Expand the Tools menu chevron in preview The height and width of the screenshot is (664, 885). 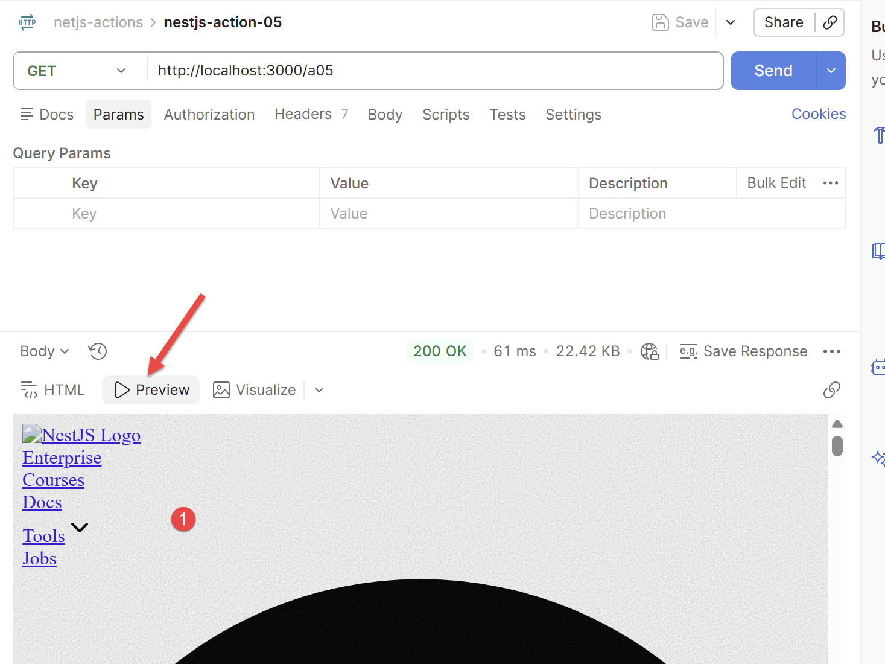tap(80, 528)
